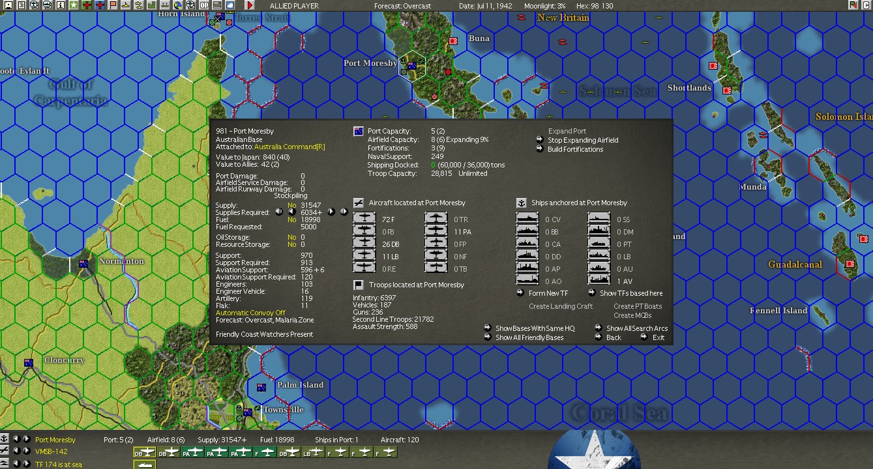Select the ship unit icon beside TF 174
This screenshot has width=873, height=469.
click(x=145, y=465)
